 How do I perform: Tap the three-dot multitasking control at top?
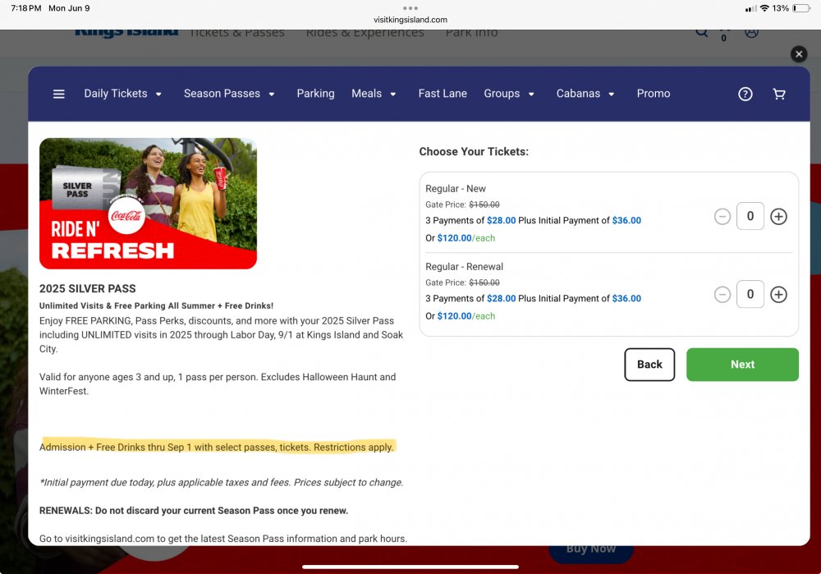pyautogui.click(x=410, y=8)
